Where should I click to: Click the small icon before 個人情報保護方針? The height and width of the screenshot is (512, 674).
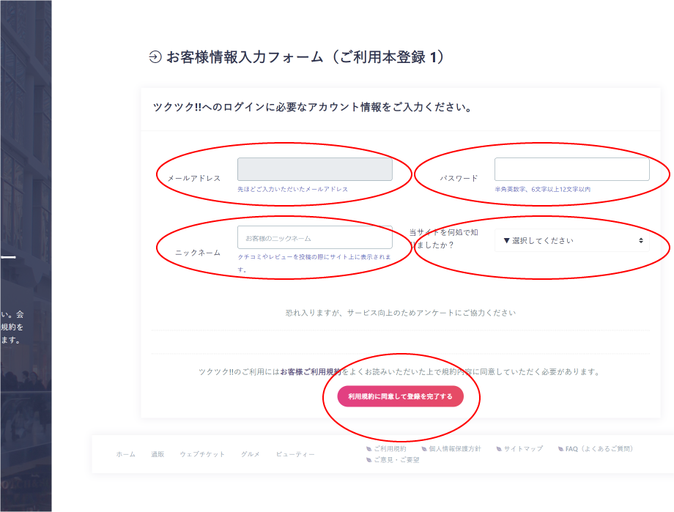coord(424,449)
